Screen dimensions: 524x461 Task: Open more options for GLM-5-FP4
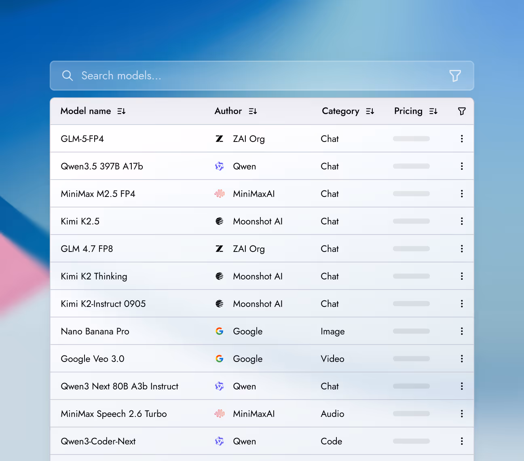[x=462, y=139]
